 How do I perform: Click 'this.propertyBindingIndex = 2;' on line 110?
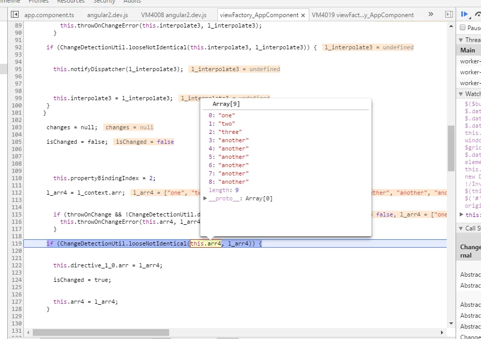point(104,178)
